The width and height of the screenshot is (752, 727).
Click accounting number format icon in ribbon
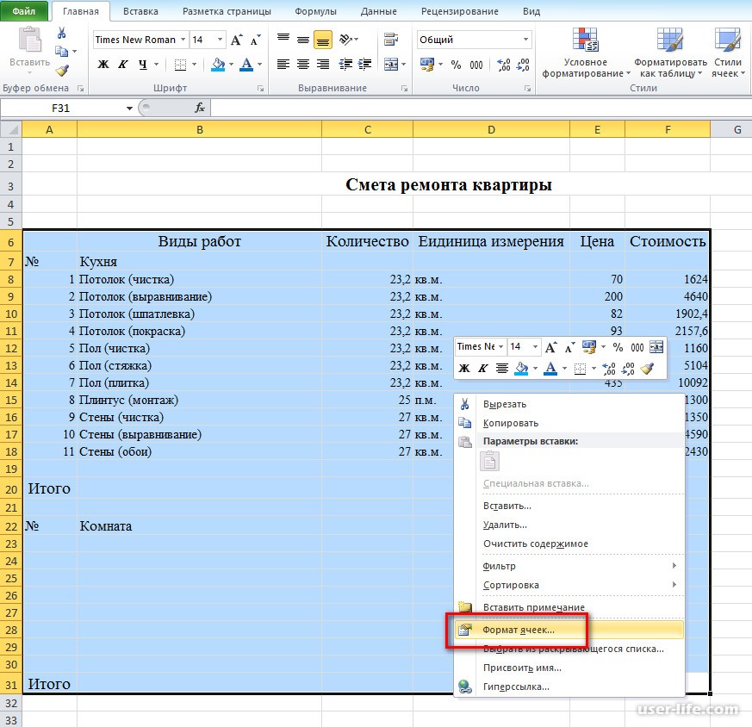click(426, 65)
